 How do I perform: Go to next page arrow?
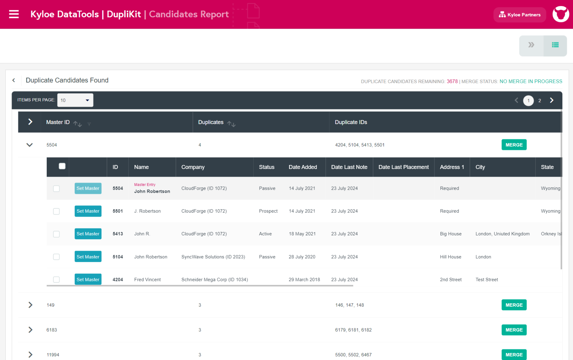[552, 100]
